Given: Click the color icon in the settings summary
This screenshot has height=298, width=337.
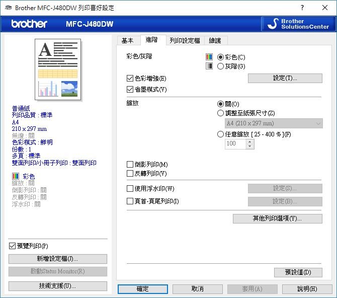Looking at the screenshot, I should pyautogui.click(x=16, y=176).
